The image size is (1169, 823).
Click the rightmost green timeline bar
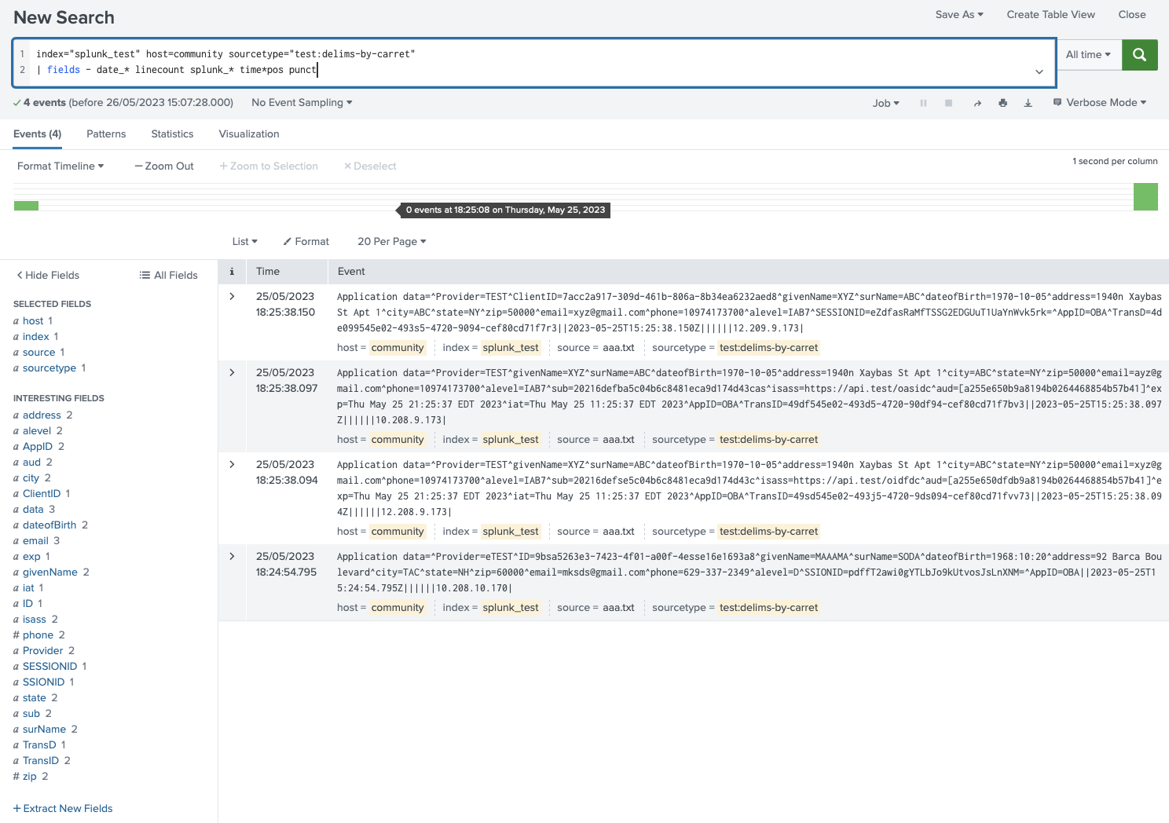coord(1145,196)
